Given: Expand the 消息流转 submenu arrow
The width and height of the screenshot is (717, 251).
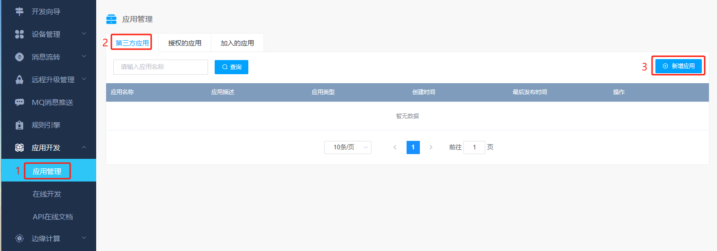Looking at the screenshot, I should [84, 56].
